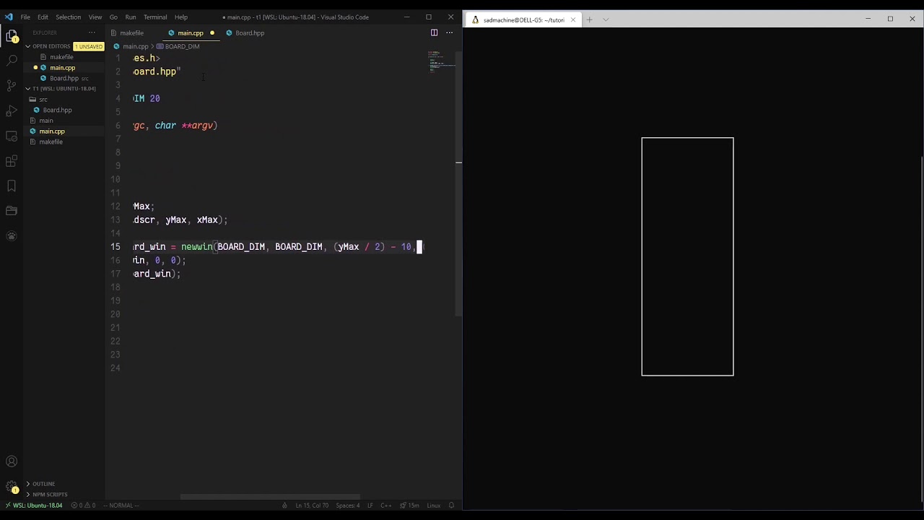Switch to the makefile editor tab
The width and height of the screenshot is (924, 520).
[x=132, y=32]
